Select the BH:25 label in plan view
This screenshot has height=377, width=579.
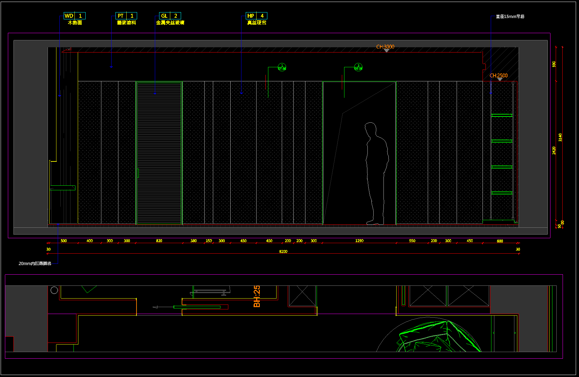257,296
